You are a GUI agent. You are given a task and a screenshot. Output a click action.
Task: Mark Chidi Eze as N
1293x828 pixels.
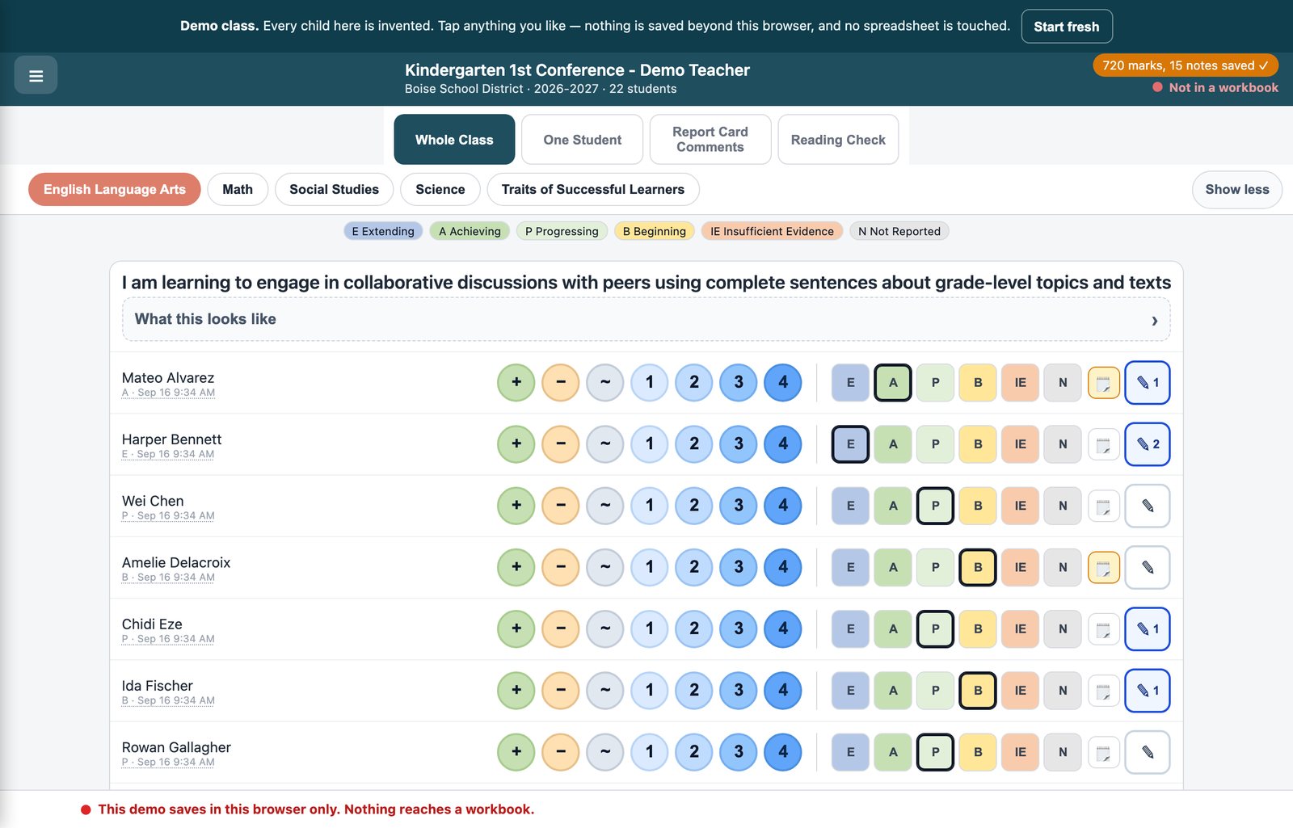(1063, 628)
